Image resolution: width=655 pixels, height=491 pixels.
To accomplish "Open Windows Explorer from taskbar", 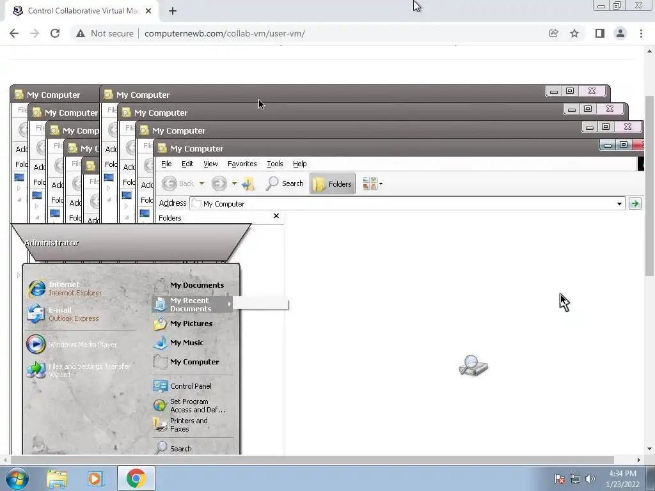I will pyautogui.click(x=57, y=478).
